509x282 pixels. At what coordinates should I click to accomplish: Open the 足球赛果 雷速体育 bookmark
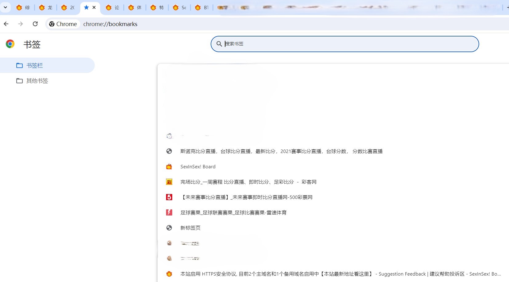(233, 212)
